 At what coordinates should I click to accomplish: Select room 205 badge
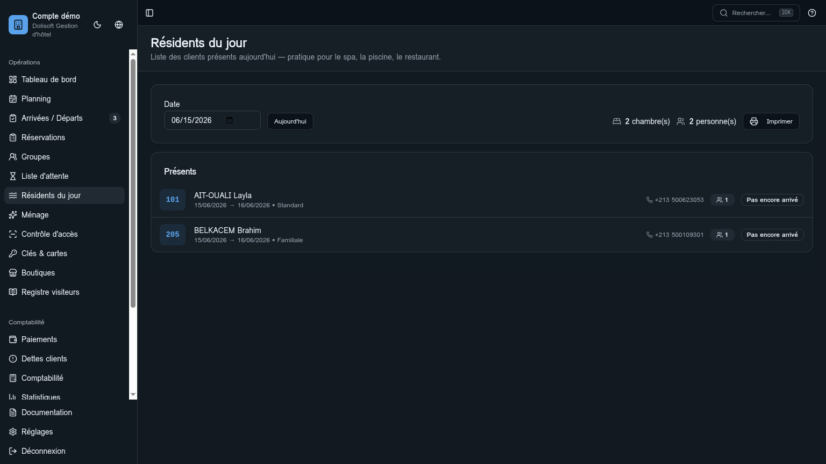point(173,235)
